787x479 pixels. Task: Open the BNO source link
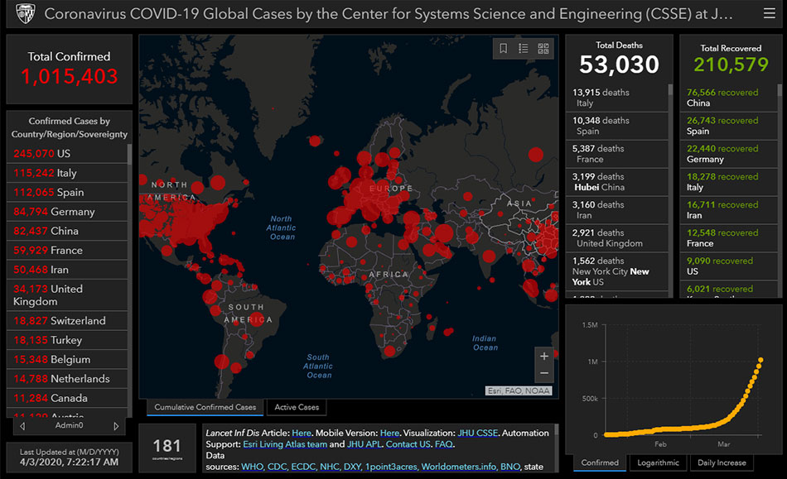click(509, 467)
